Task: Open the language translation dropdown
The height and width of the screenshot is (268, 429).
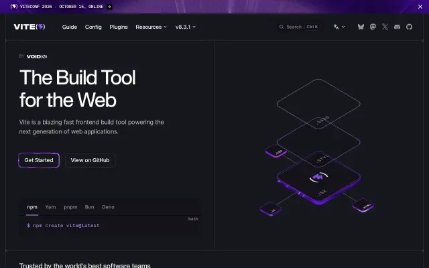Action: point(339,27)
